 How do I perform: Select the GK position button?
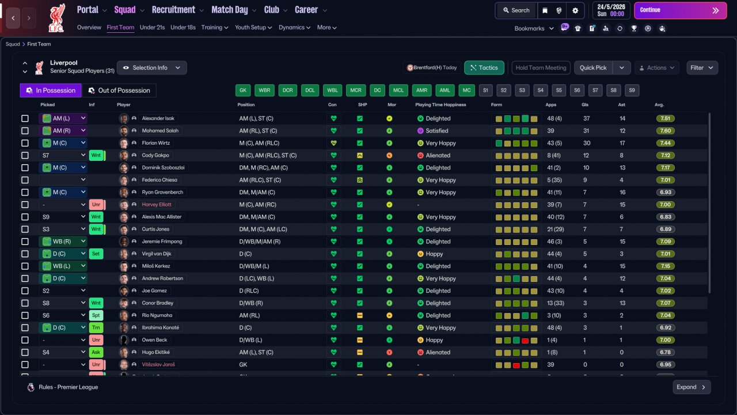tap(243, 90)
